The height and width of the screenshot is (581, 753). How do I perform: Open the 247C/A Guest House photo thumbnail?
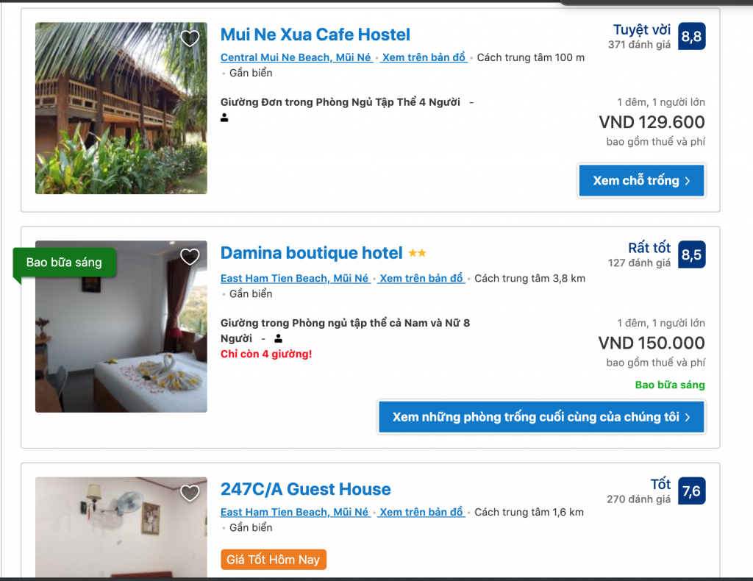(121, 527)
